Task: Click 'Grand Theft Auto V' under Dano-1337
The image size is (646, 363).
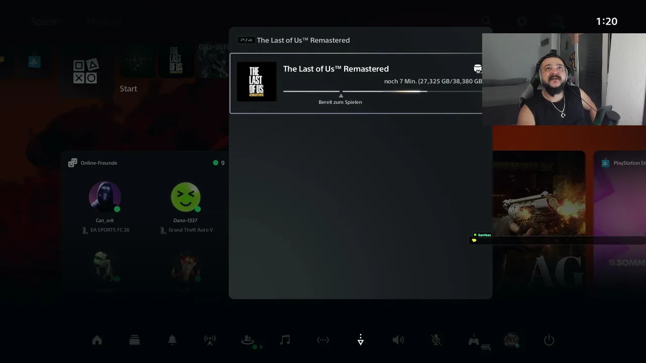Action: (190, 230)
